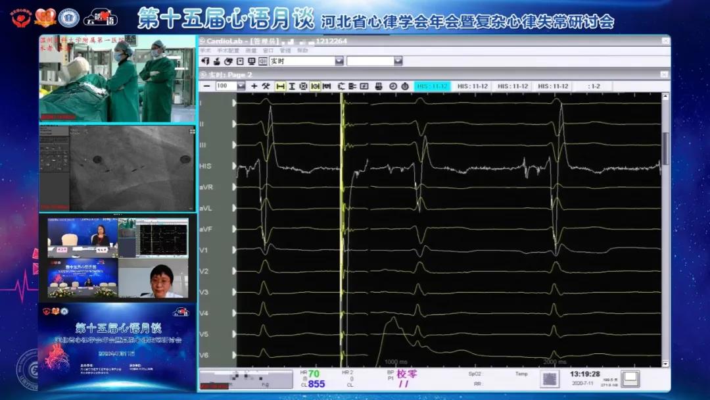Click the V4 channel label
The image size is (710, 400).
coord(204,313)
